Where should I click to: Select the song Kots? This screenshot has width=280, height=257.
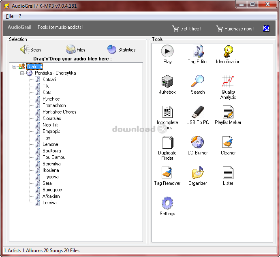47,92
